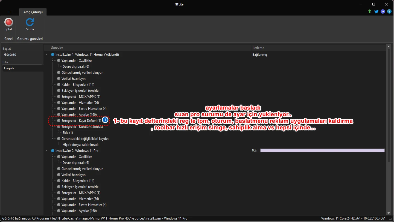Expand the Ekle (1) node
This screenshot has height=222, width=394.
[59, 133]
